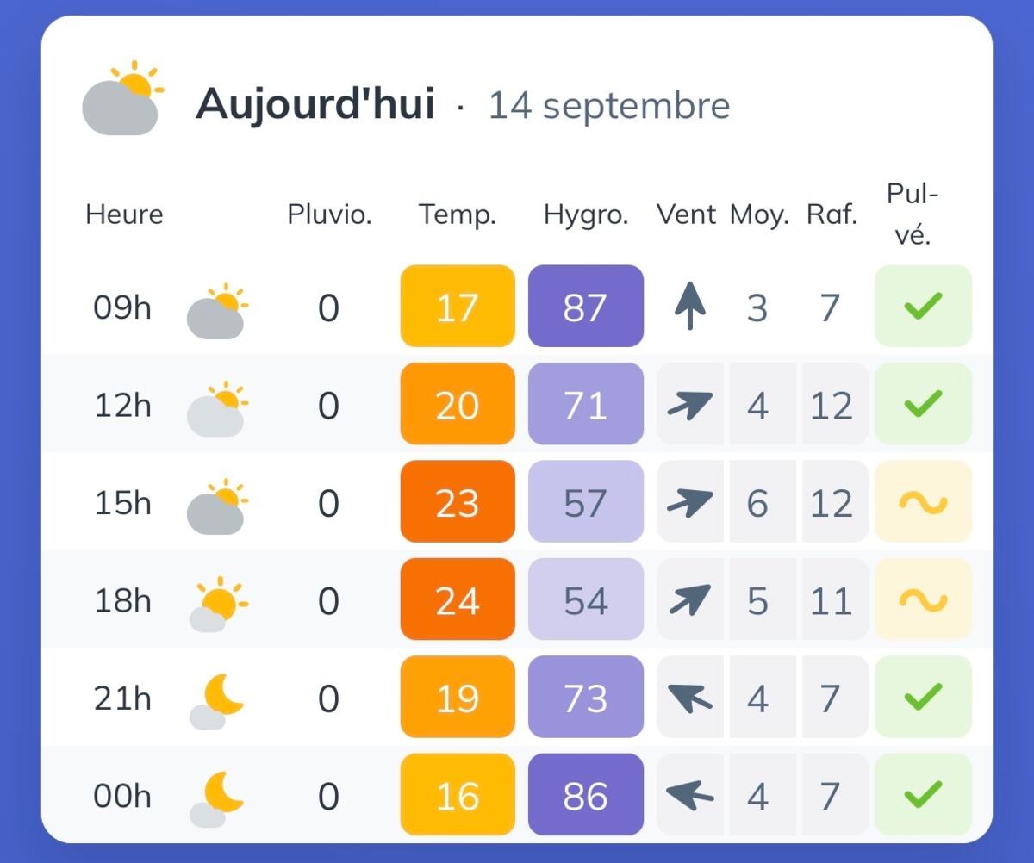Click the orange 24 degree temperature cell

pyautogui.click(x=458, y=599)
